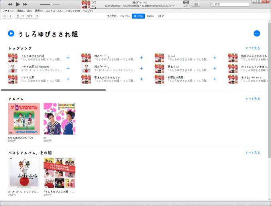Add 渚の『・・・・・』 from ふ・わ・ふ・ら album
Viewport: 271px width, 206px height.
point(141,68)
